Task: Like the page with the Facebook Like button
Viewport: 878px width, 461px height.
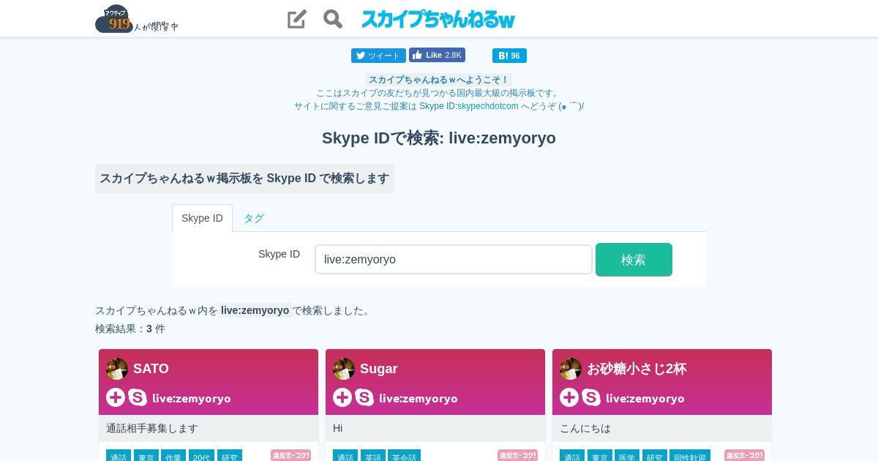Action: [x=437, y=55]
